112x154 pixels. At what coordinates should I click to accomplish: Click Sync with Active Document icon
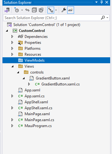click(x=27, y=10)
